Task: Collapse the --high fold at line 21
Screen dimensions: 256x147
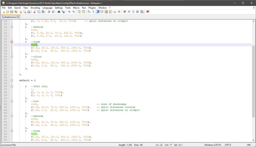Action: [12, 42]
